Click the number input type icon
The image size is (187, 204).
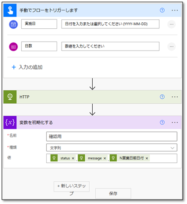[x=13, y=47]
